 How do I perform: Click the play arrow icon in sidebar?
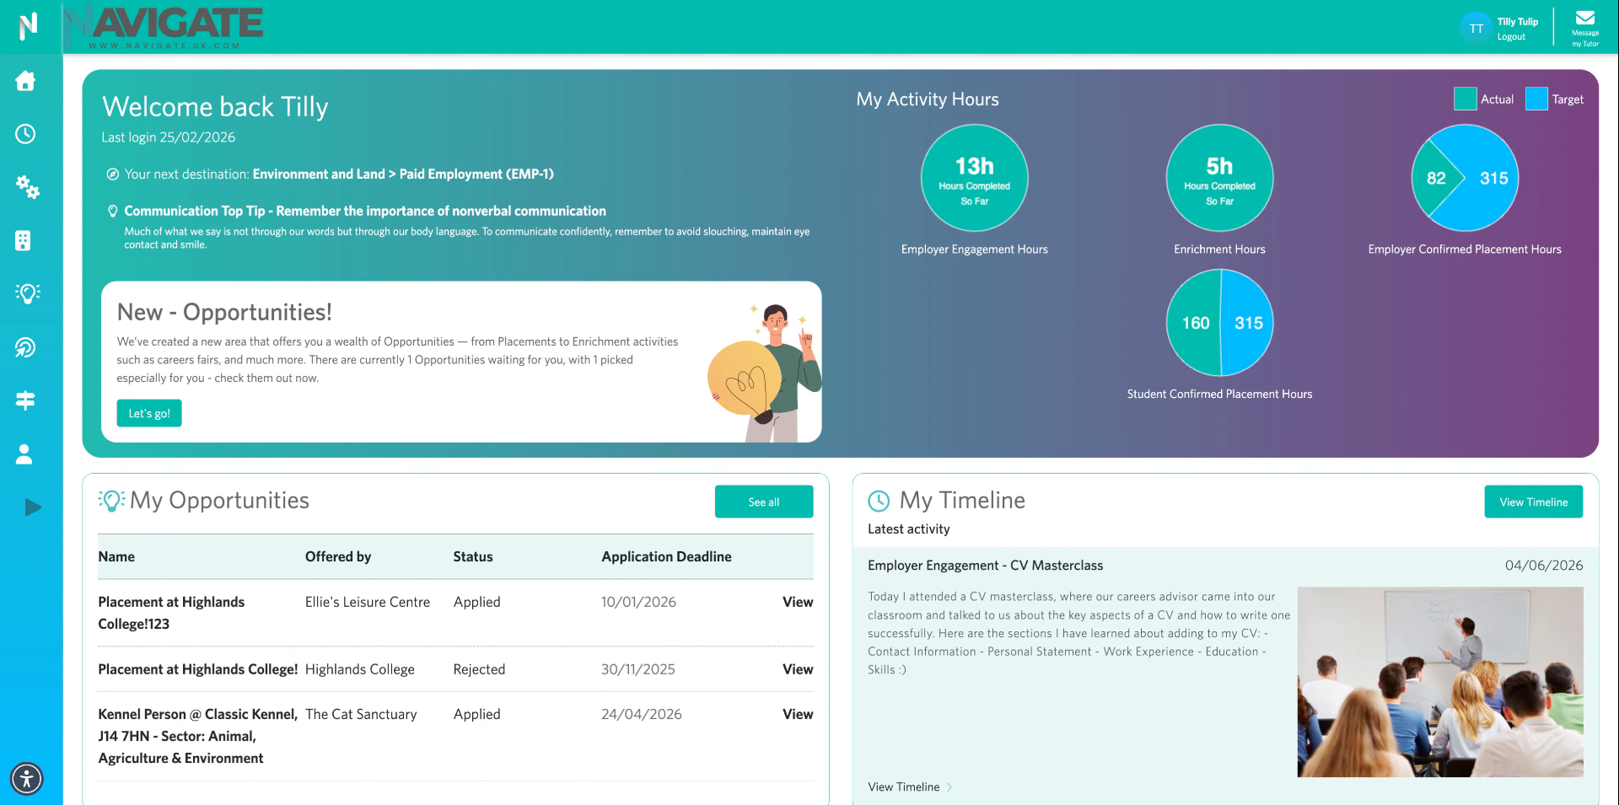32,507
